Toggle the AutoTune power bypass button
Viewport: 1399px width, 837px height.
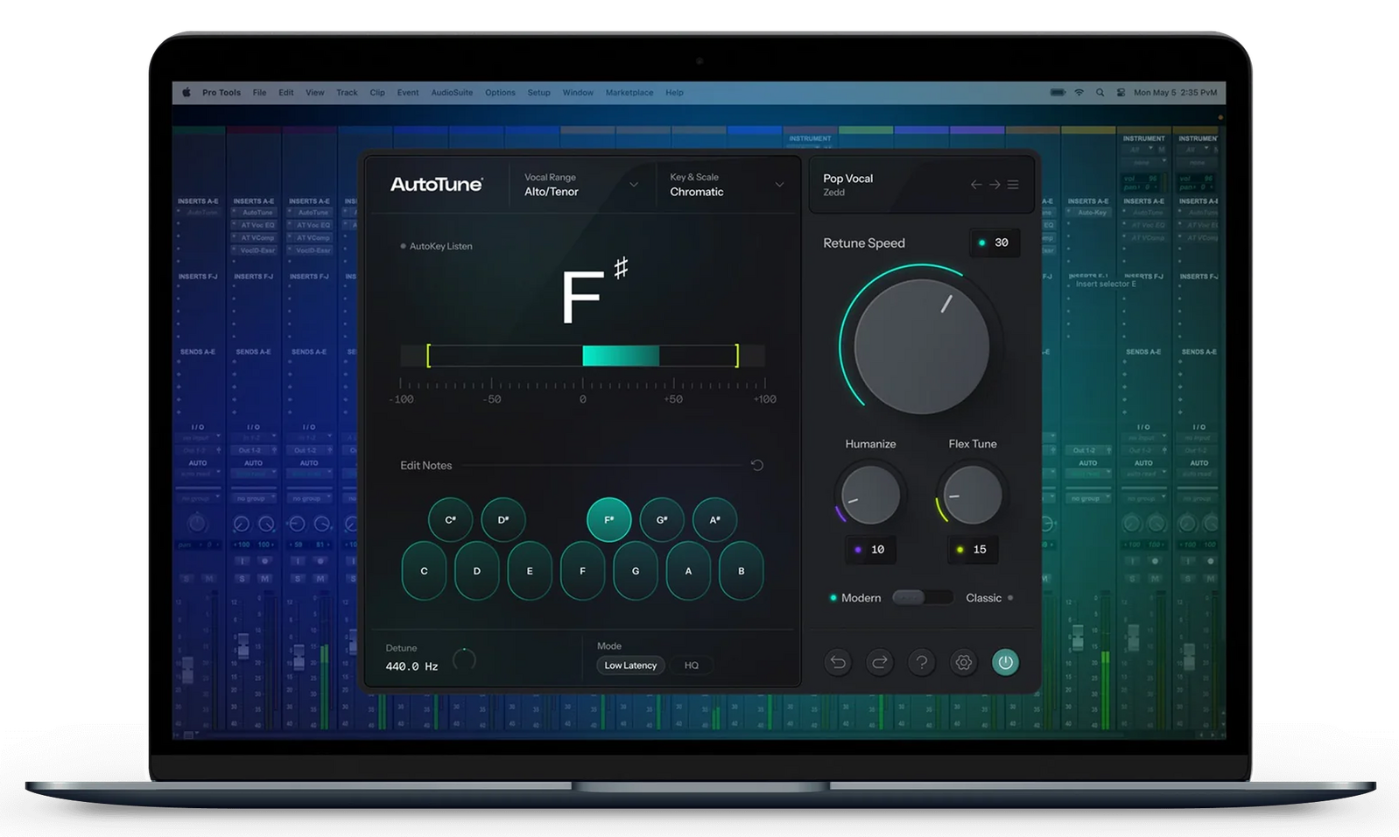coord(1005,663)
